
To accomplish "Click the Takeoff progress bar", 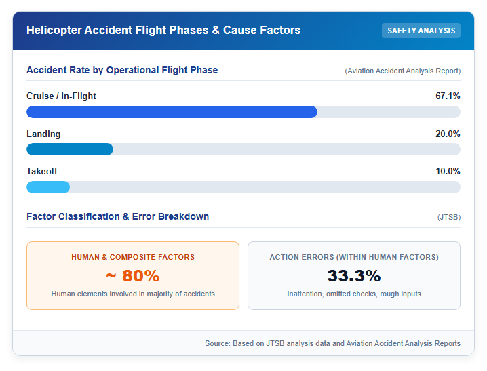I will point(243,187).
